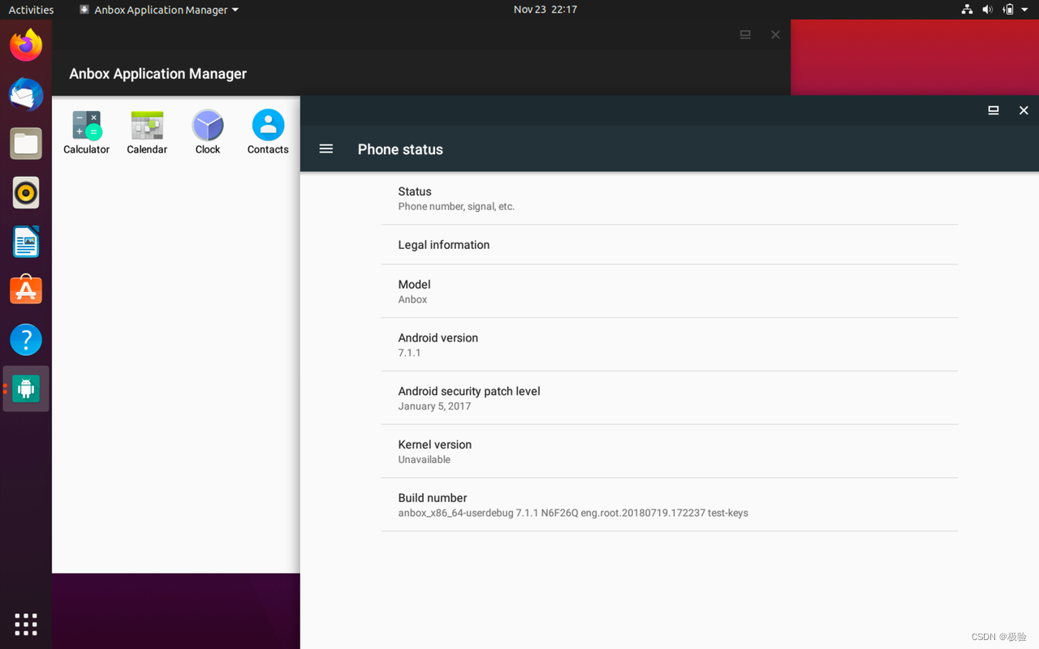The height and width of the screenshot is (649, 1039).
Task: Open the Calculator app in Anbox
Action: coord(86,131)
